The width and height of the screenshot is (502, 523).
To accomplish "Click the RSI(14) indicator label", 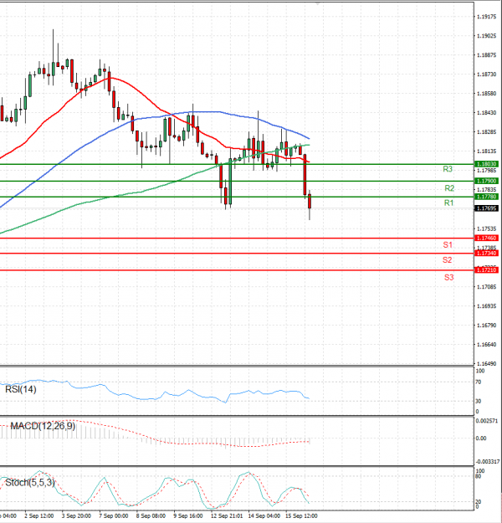I will [x=21, y=389].
